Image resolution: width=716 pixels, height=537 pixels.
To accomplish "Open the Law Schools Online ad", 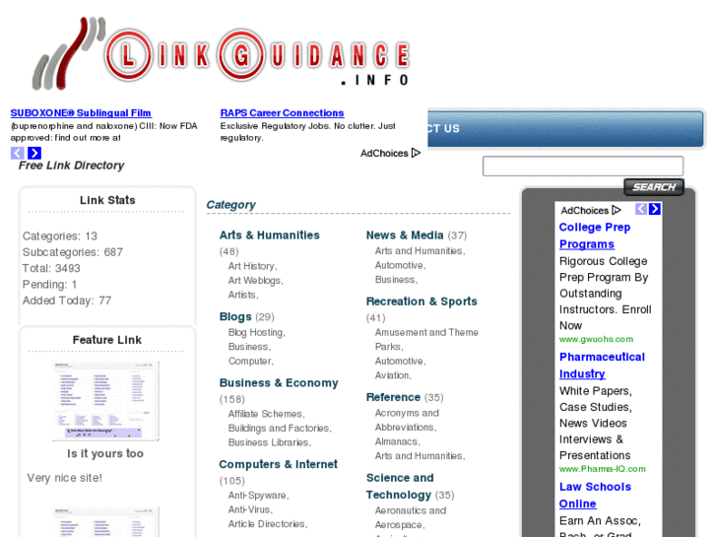I will pos(595,495).
